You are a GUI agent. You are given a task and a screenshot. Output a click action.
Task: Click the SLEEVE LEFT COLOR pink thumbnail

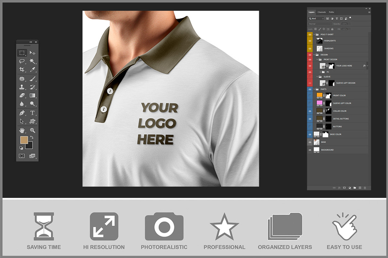[x=319, y=103]
